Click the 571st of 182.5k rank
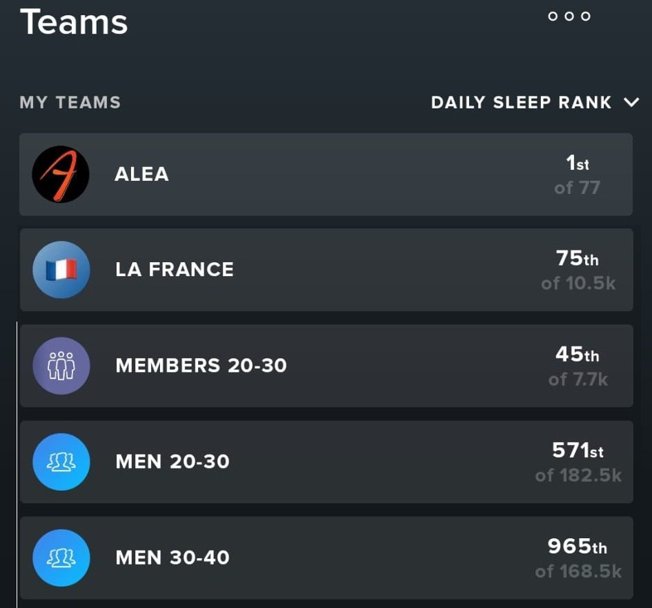This screenshot has width=652, height=608. 578,462
